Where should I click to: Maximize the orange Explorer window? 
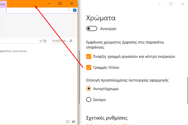60,3
